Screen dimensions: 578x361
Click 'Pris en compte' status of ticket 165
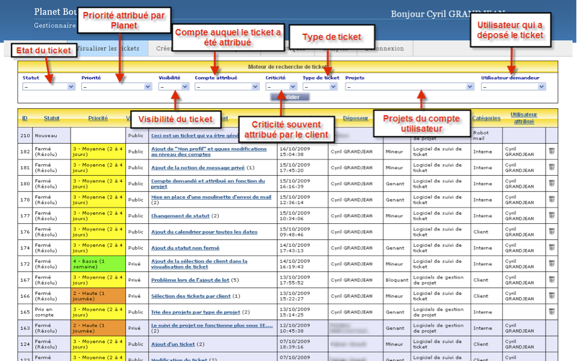(44, 312)
